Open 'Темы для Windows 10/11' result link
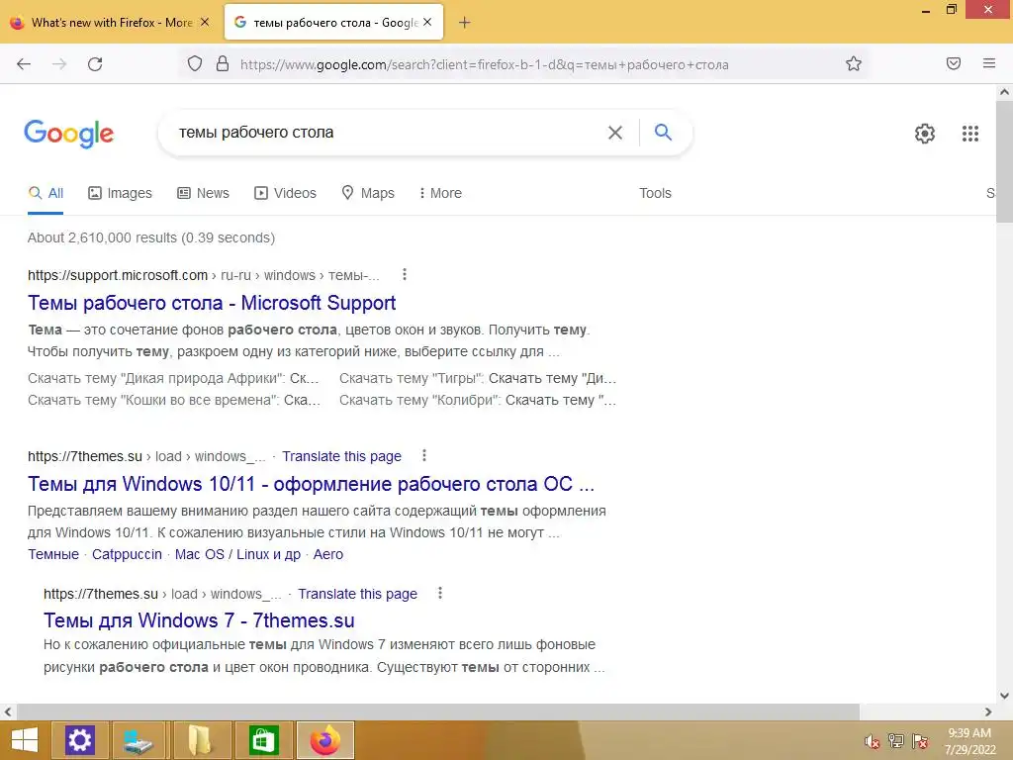 (x=311, y=484)
